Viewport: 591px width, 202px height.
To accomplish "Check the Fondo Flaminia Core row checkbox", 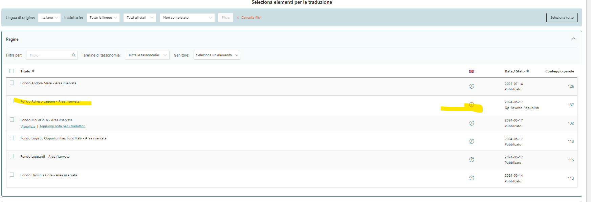I will (12, 175).
